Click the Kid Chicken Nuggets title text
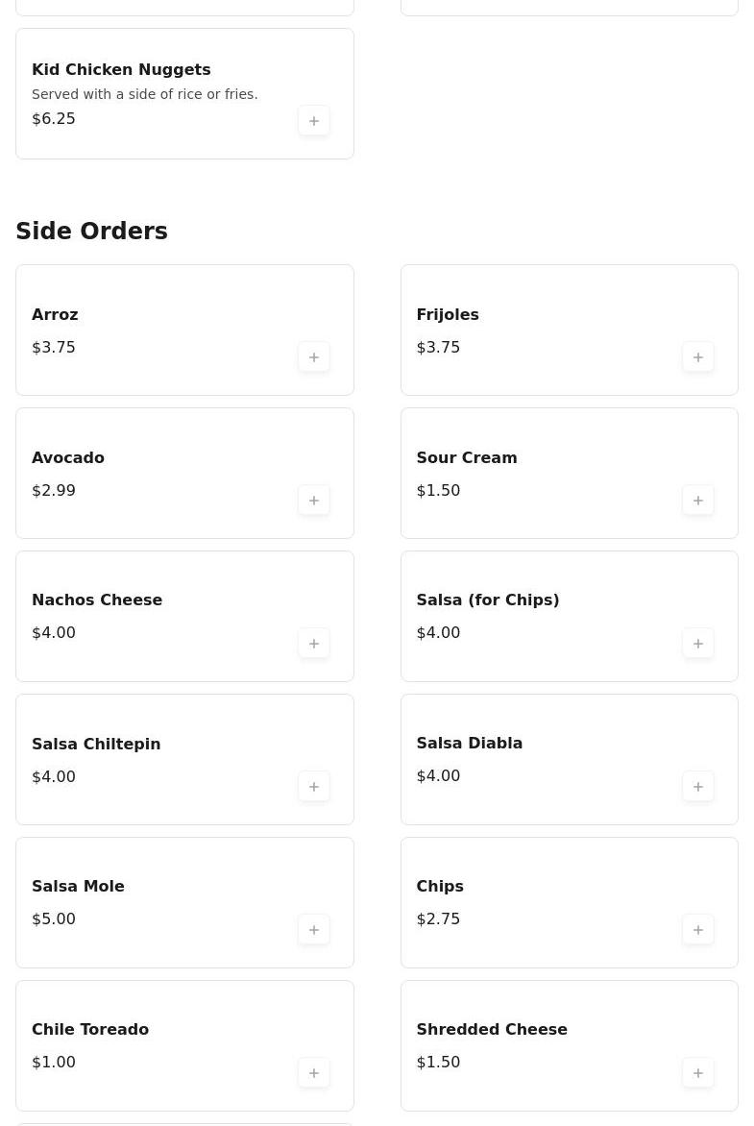Viewport: 754px width, 1126px height. (x=121, y=69)
